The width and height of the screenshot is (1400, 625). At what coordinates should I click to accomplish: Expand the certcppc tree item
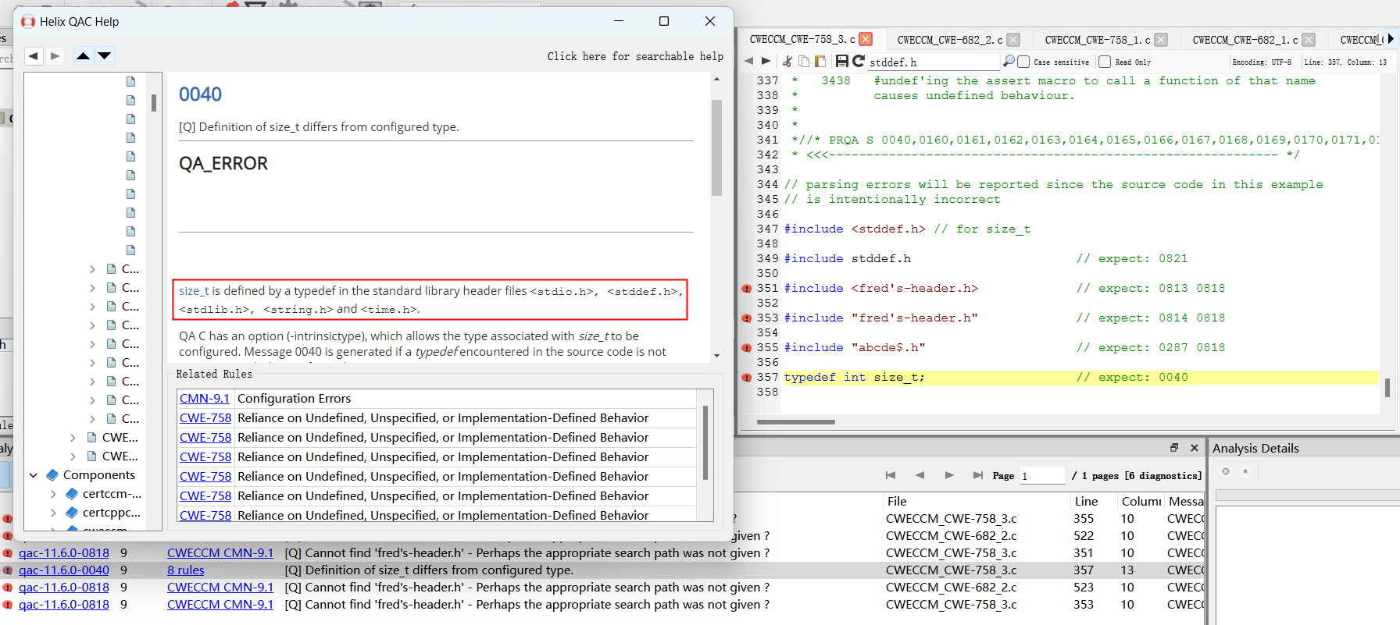[x=53, y=513]
